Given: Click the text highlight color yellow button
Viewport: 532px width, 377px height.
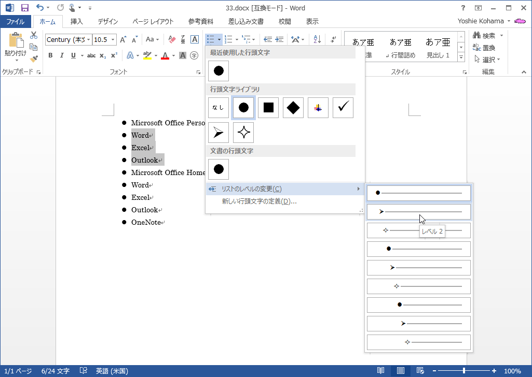Looking at the screenshot, I should click(x=147, y=55).
